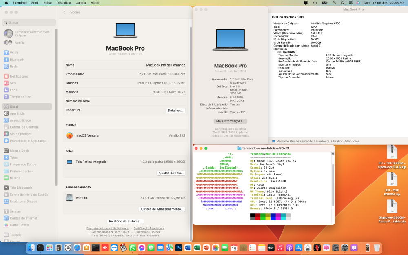Screen dimensions: 408x255
Task: Open Maps in the Dock
Action: [x=169, y=248]
